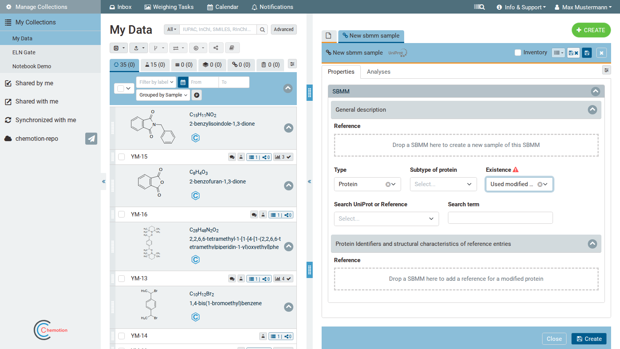Open the Grouped by Sample dropdown

click(163, 95)
